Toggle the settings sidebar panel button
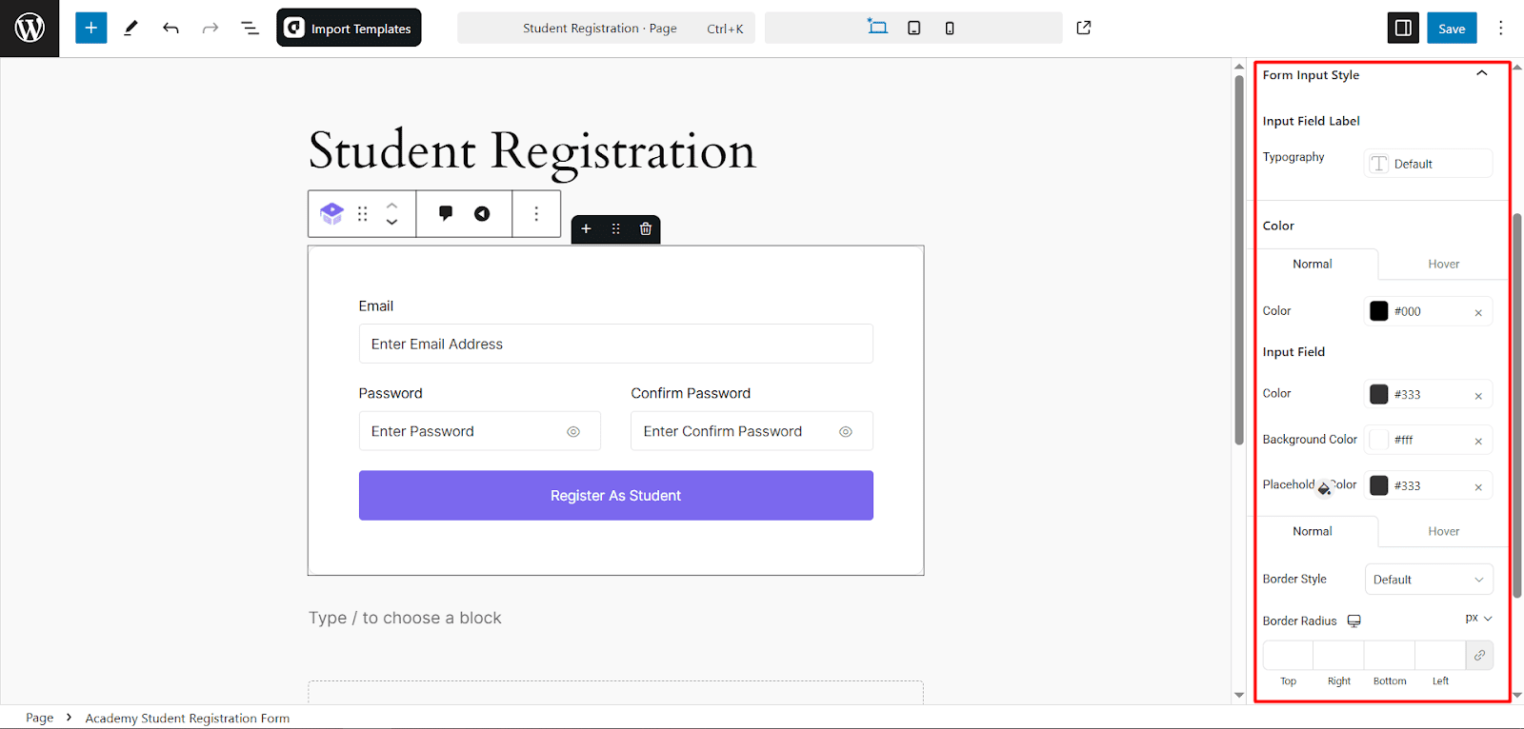 1403,29
